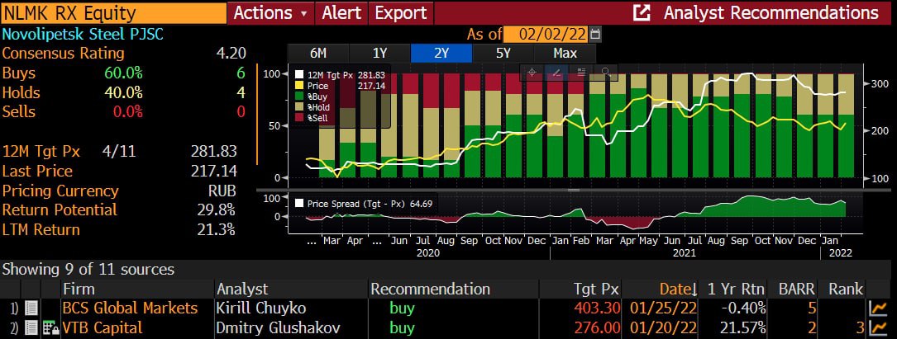Click date cell 01/20/22

664,327
